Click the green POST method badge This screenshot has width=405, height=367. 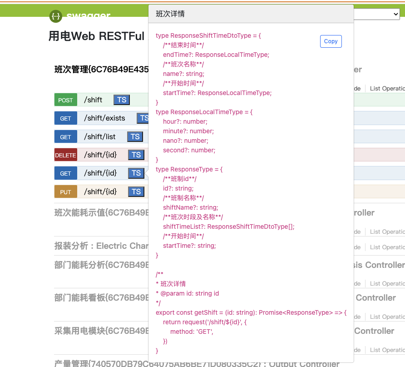click(x=65, y=100)
